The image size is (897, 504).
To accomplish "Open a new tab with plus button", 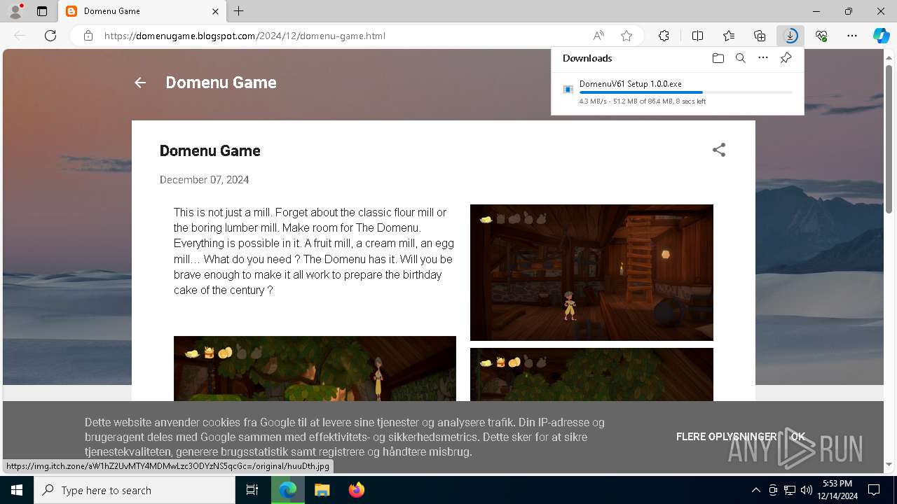I will click(x=239, y=11).
